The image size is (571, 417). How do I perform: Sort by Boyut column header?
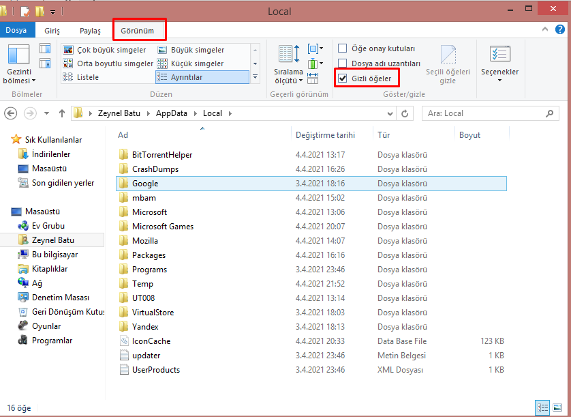coord(469,135)
